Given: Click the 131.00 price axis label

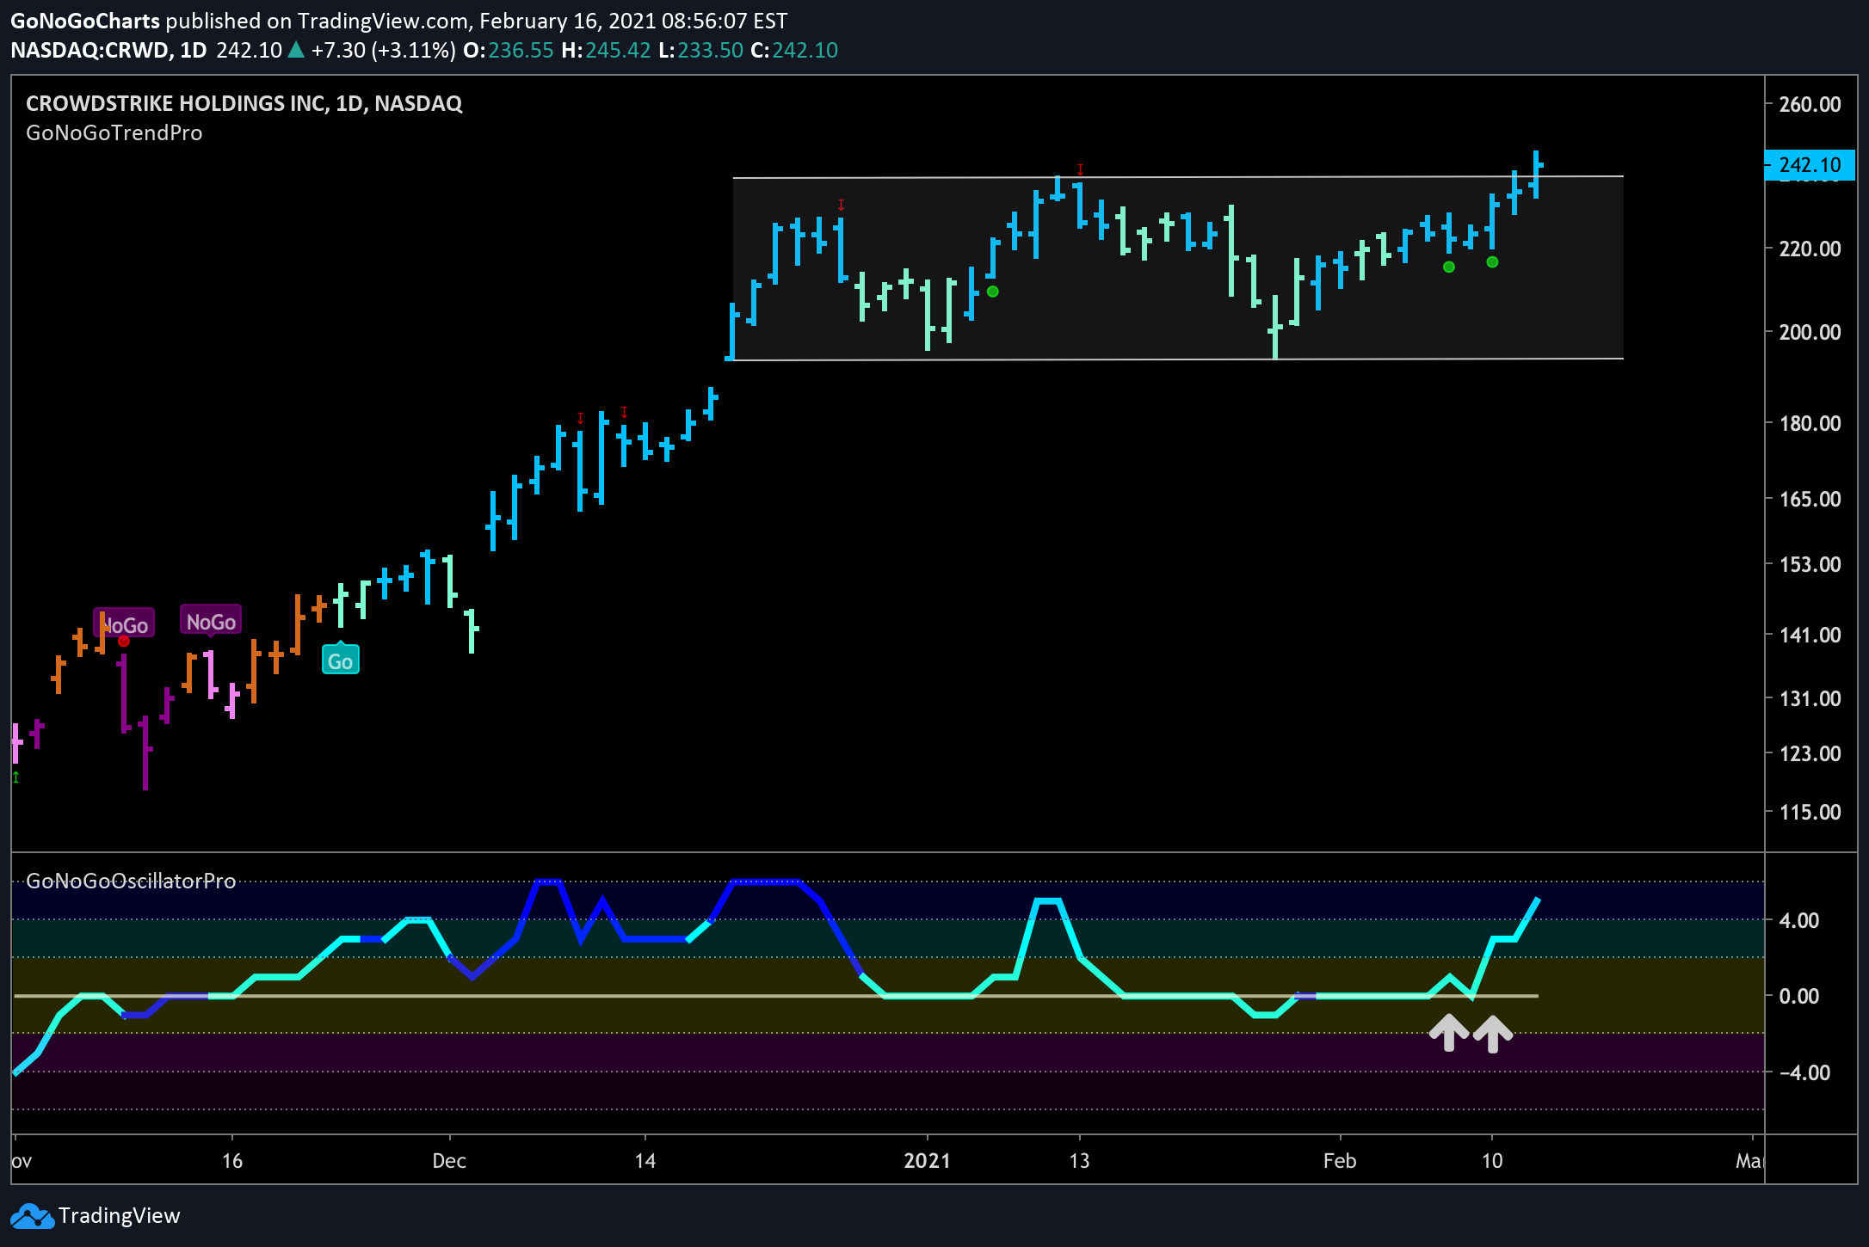Looking at the screenshot, I should [1810, 698].
